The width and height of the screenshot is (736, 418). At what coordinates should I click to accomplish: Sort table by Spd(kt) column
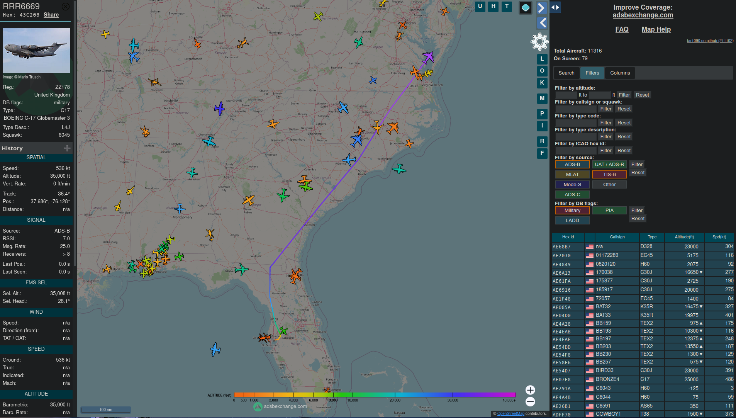pos(719,237)
